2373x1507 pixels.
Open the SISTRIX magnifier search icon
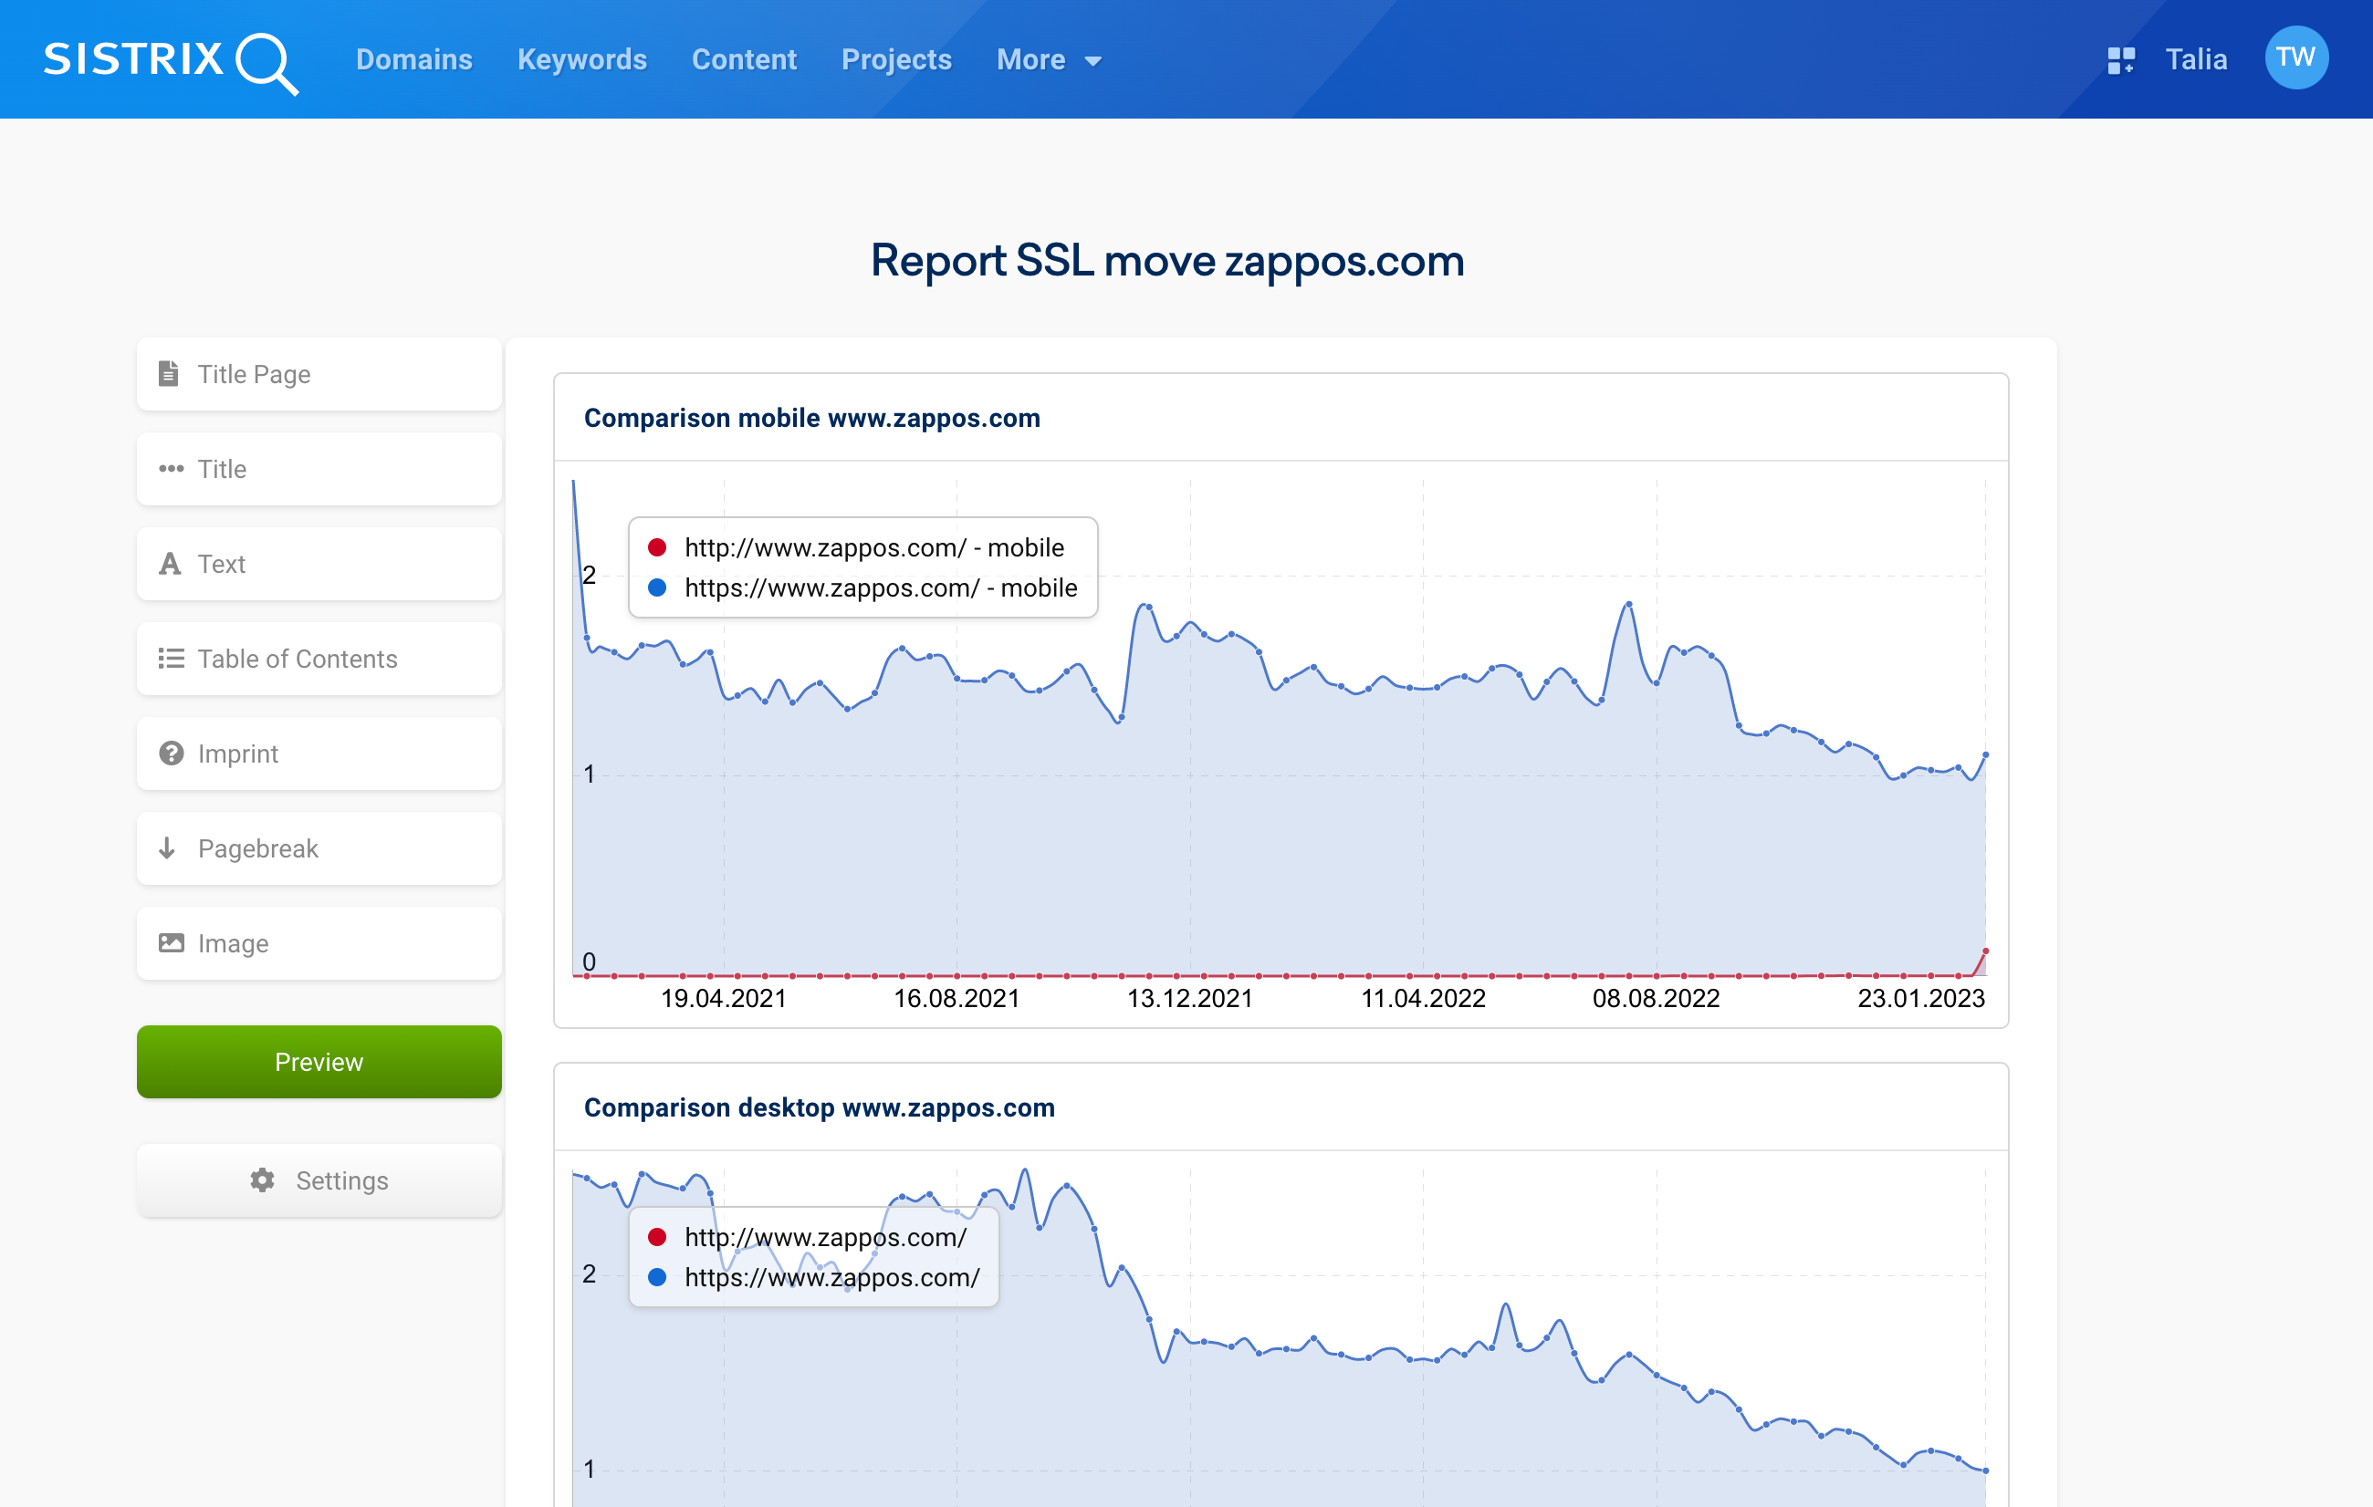click(267, 64)
